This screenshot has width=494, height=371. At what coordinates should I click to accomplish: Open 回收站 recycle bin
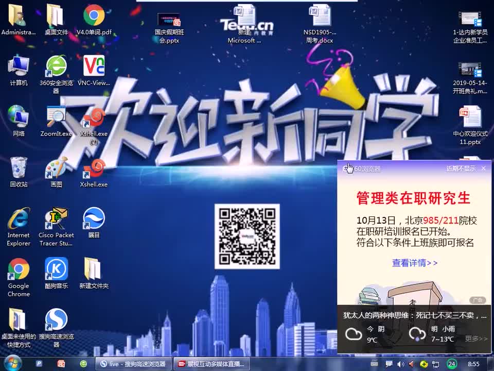19,172
